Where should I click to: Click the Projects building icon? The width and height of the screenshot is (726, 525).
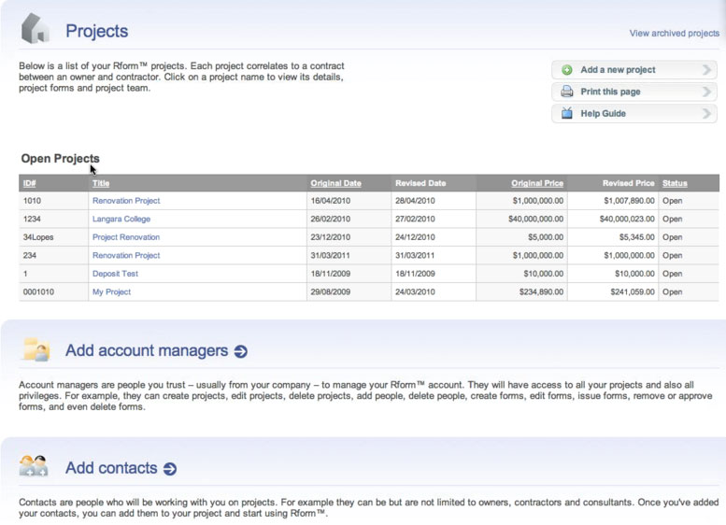36,29
